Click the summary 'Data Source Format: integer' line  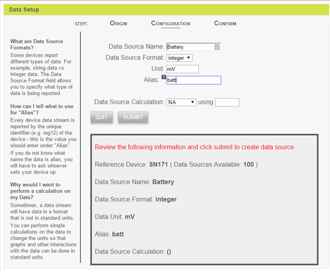click(136, 199)
